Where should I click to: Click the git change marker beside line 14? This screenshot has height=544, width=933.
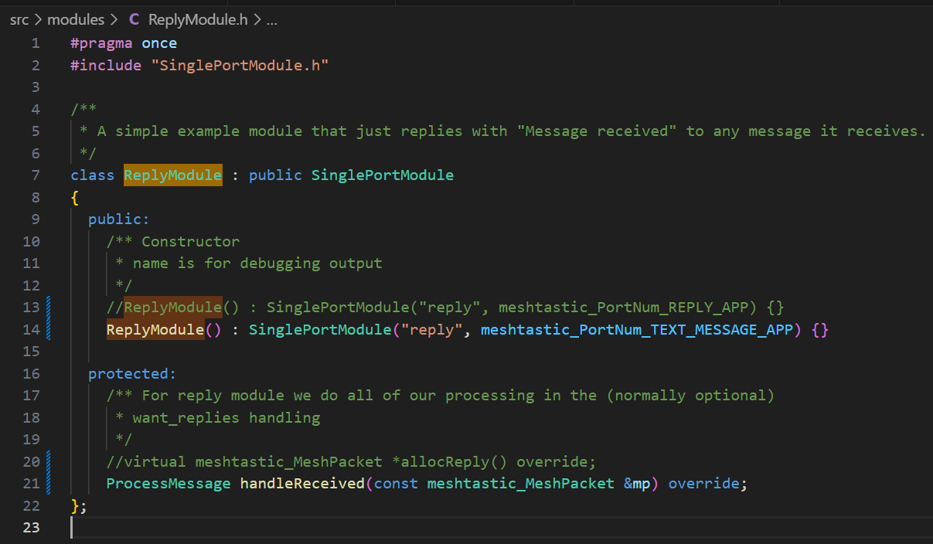tap(49, 329)
